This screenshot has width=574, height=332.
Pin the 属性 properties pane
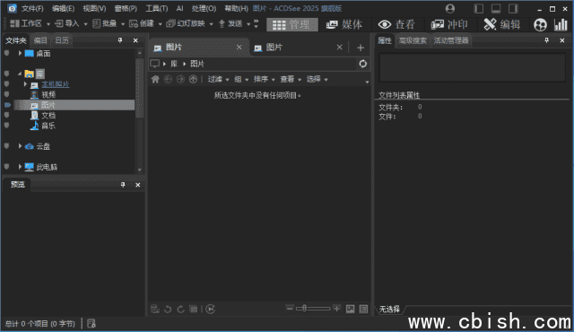(546, 40)
